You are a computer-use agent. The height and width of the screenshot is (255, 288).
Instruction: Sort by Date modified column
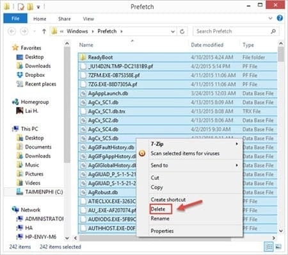(207, 45)
